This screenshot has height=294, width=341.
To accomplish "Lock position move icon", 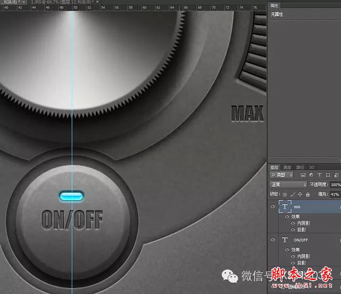I will pyautogui.click(x=300, y=194).
